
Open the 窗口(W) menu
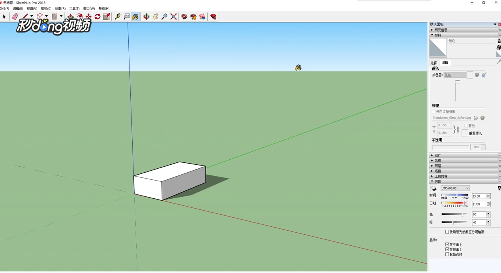(x=89, y=8)
